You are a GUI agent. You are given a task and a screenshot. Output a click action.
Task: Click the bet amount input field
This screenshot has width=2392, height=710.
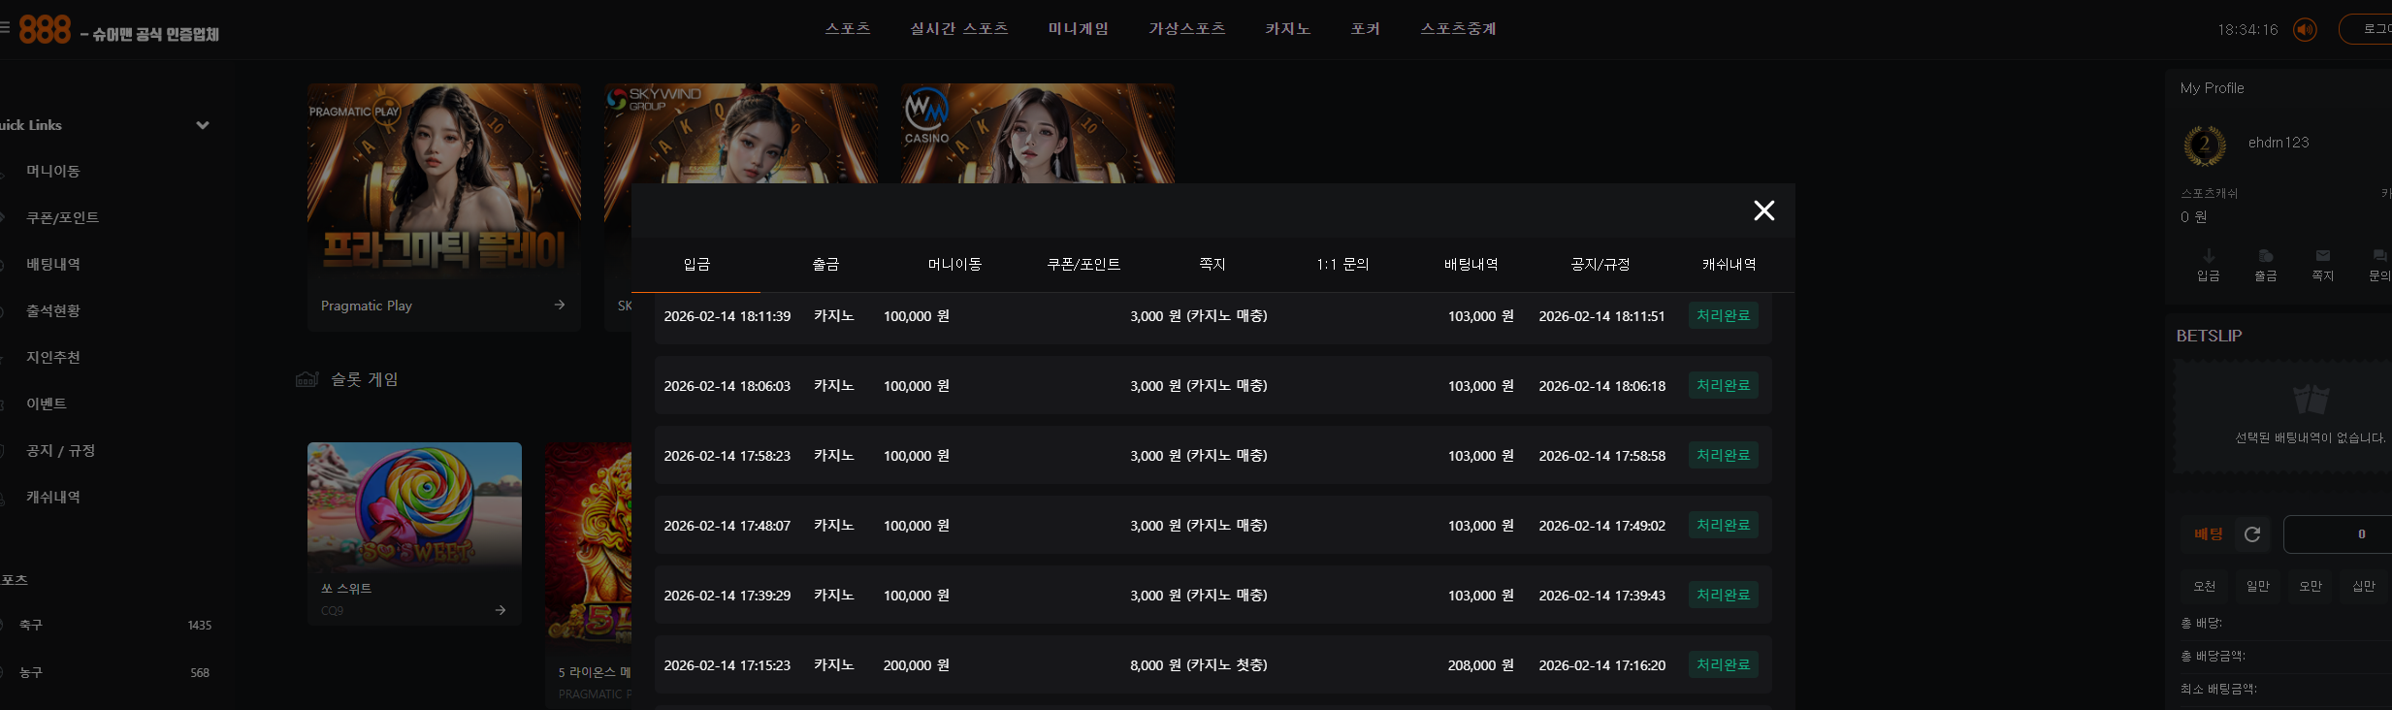pyautogui.click(x=2338, y=534)
